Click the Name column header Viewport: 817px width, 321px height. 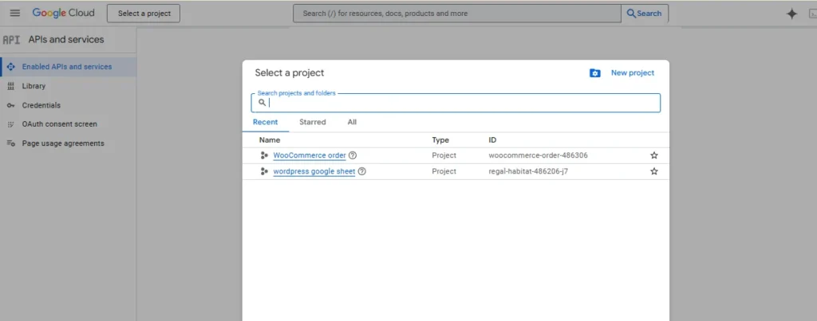270,140
